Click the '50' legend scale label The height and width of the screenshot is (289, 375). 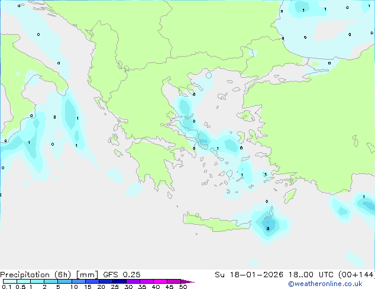(183, 287)
